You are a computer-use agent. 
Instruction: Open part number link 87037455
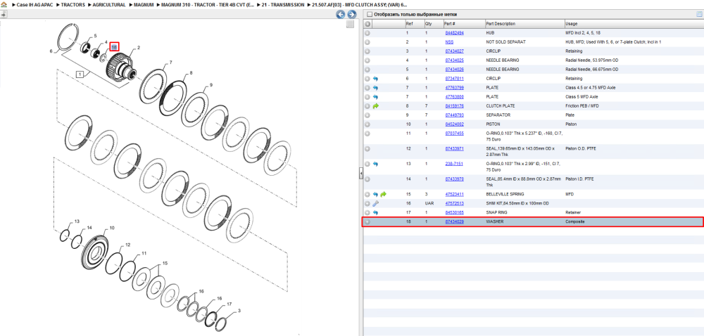tap(454, 134)
